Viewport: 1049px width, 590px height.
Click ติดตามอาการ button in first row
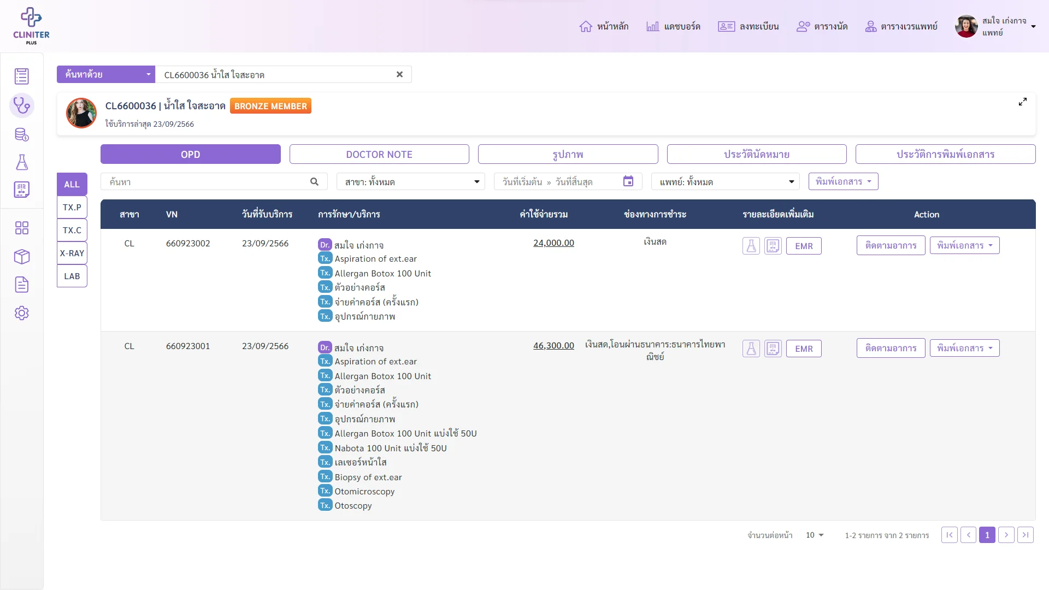tap(891, 245)
